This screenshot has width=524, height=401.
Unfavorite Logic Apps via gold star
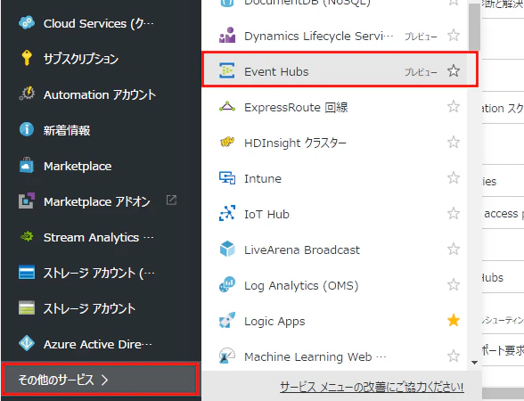tap(454, 321)
